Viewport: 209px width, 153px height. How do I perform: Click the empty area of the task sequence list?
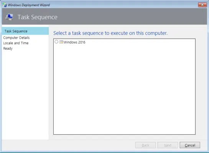pyautogui.click(x=124, y=90)
